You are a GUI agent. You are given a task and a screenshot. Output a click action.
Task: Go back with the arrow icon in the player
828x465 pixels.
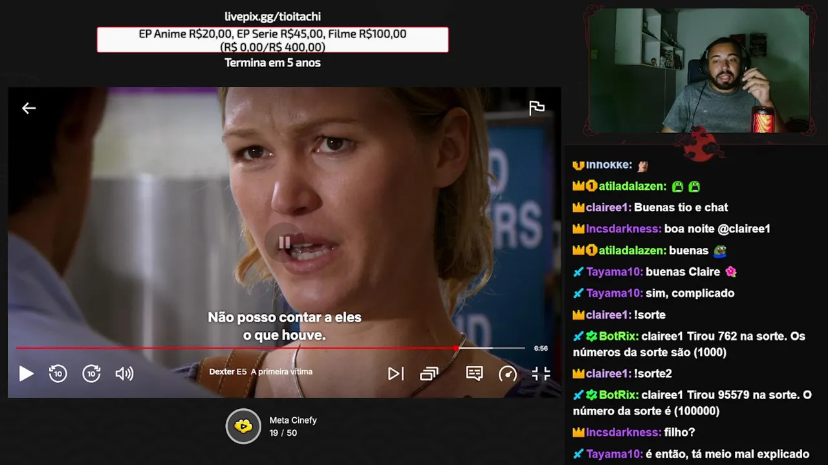click(x=28, y=108)
